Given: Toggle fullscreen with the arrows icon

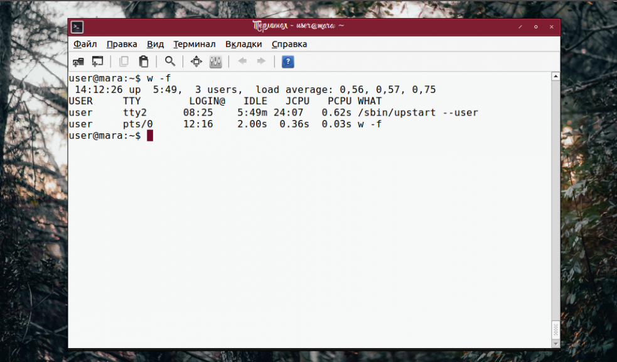Looking at the screenshot, I should pyautogui.click(x=196, y=62).
